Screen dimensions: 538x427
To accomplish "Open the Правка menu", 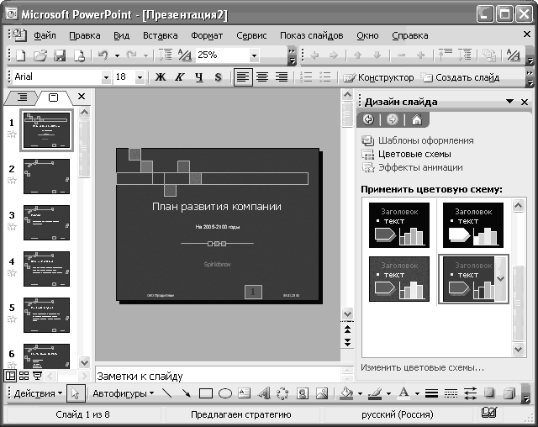I will [x=85, y=35].
